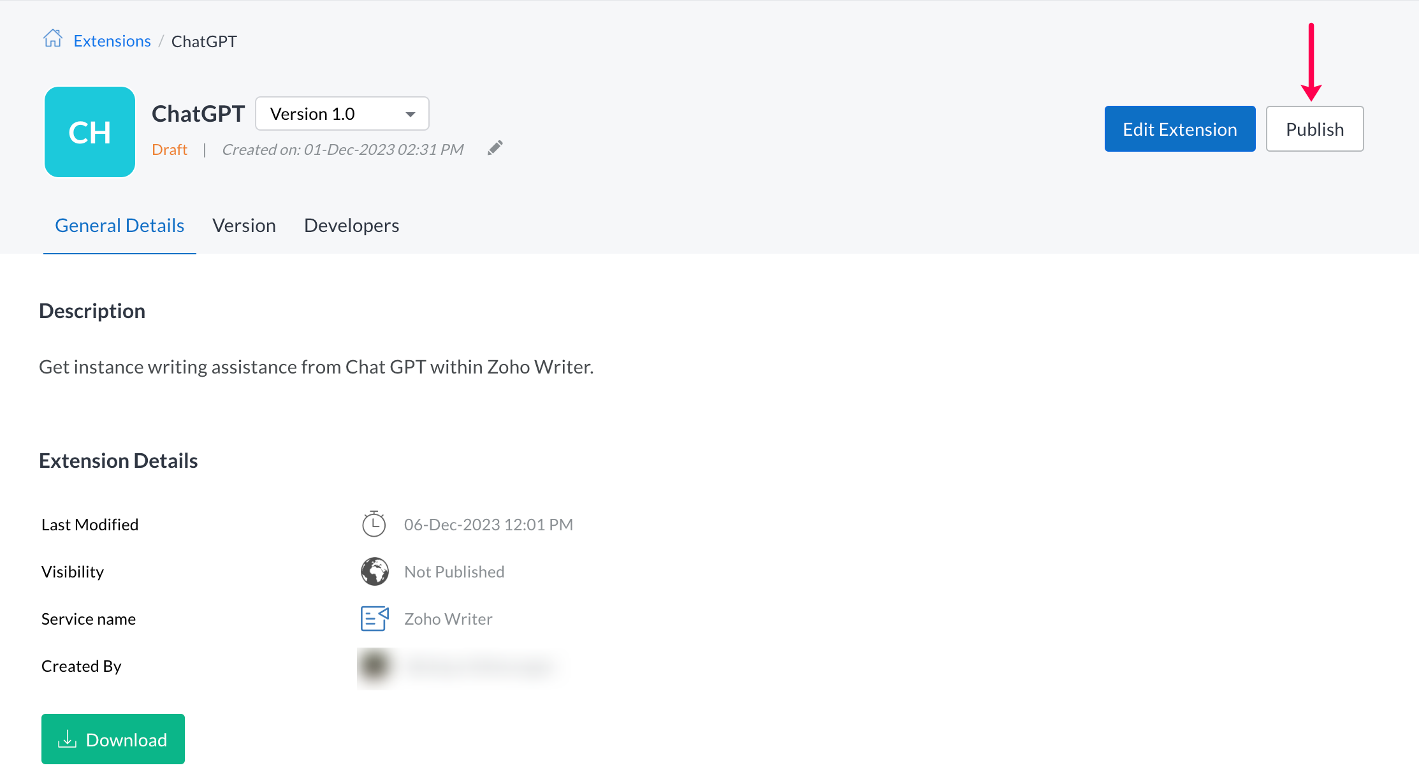This screenshot has width=1419, height=784.
Task: Click the ChatGPT breadcrumb text
Action: [204, 42]
